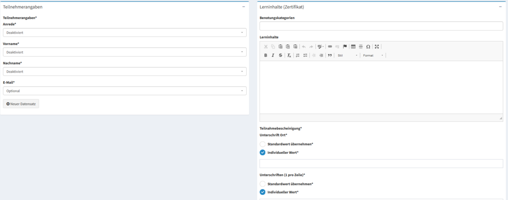Image resolution: width=508 pixels, height=200 pixels.
Task: Collapse the Lerninhalte (Zertifikat) panel
Action: (500, 7)
